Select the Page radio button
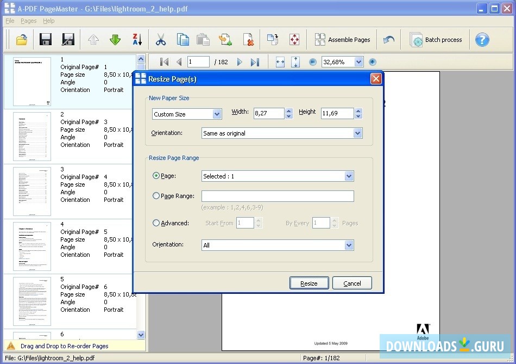The image size is (516, 364). [x=156, y=176]
